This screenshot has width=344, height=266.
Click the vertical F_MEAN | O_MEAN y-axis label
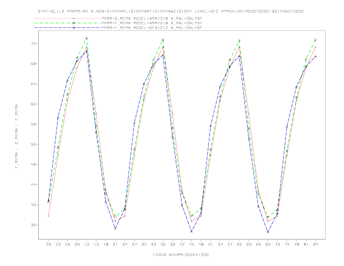pyautogui.click(x=17, y=136)
